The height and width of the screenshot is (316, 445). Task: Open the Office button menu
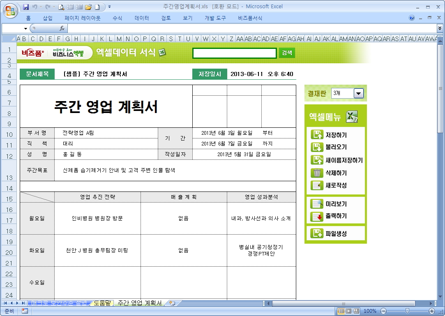[x=10, y=11]
